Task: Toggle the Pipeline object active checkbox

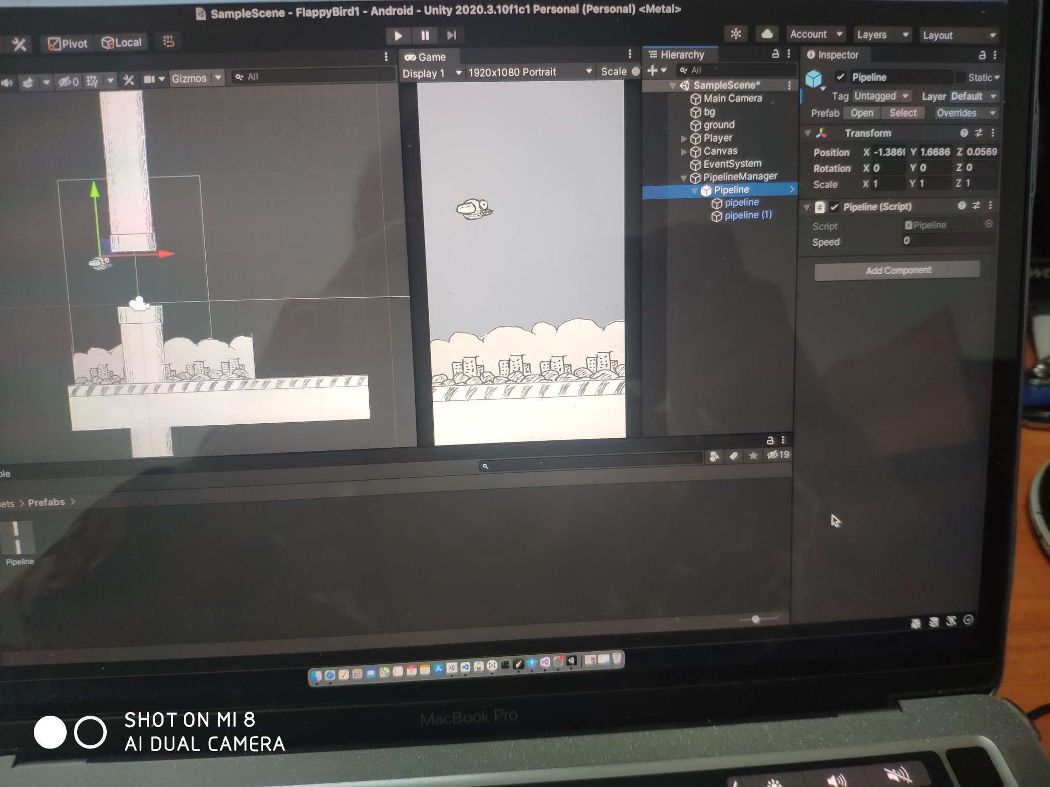Action: [x=840, y=77]
